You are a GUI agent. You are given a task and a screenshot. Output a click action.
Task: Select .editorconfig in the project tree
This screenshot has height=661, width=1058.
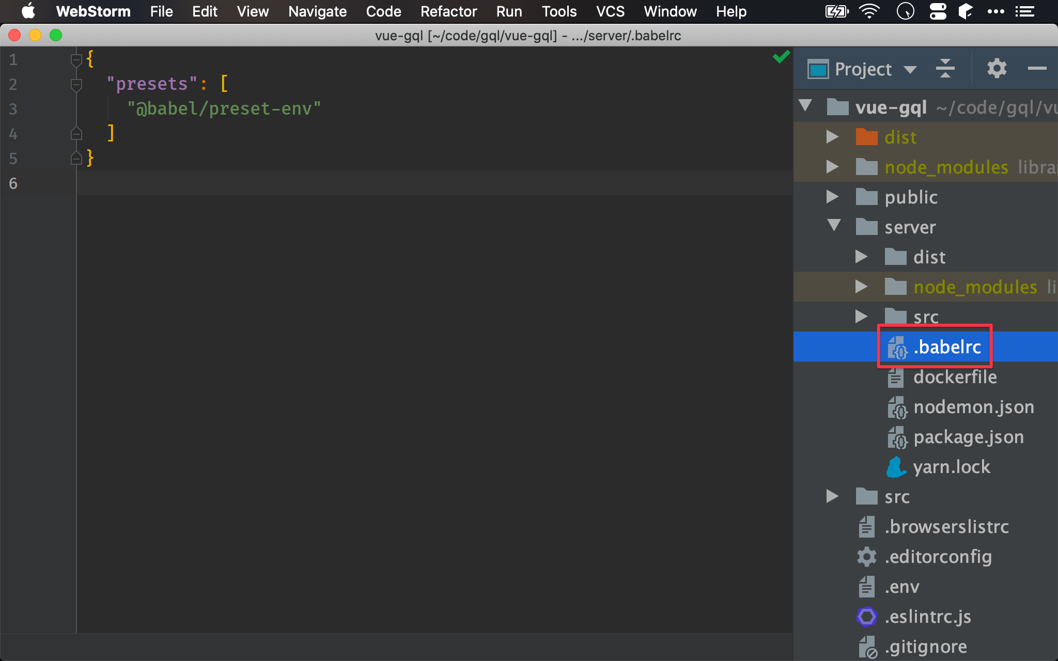pyautogui.click(x=938, y=557)
